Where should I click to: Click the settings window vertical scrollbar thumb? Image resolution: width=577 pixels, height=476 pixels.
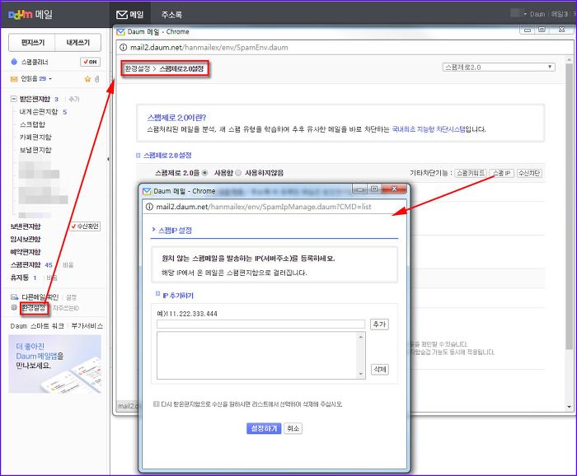[x=570, y=206]
